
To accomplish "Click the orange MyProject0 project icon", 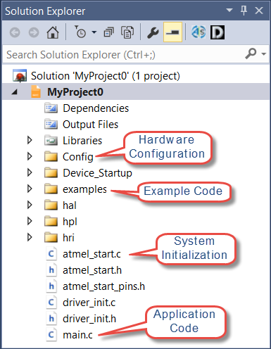I will click(x=36, y=91).
